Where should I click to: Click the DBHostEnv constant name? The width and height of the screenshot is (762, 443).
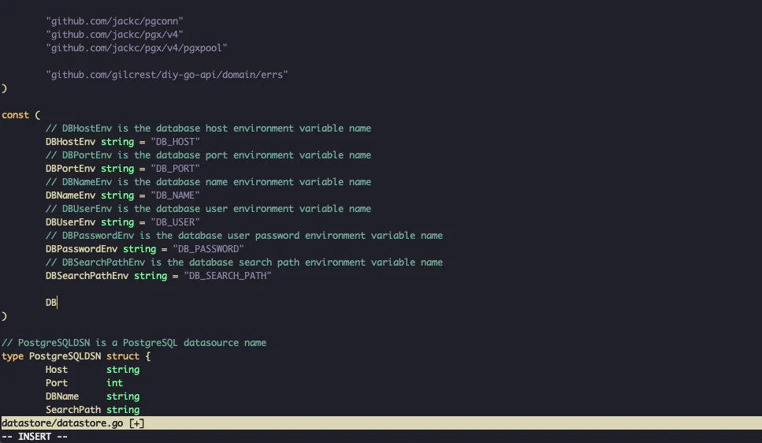point(70,142)
